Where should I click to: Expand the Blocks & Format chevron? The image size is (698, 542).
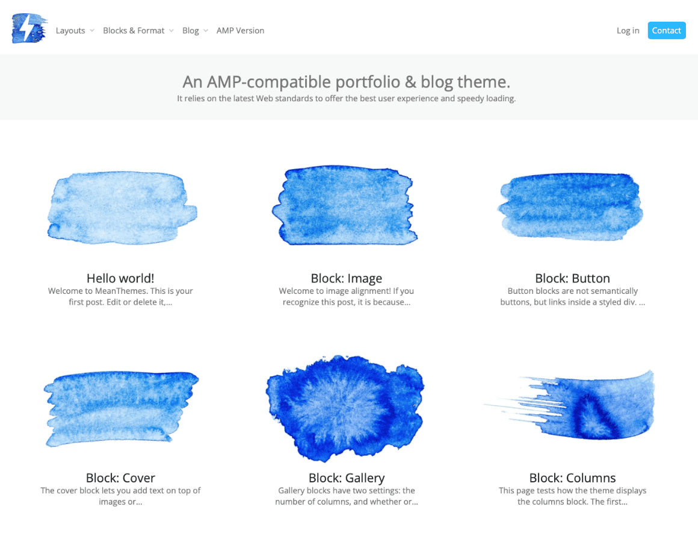click(x=171, y=31)
